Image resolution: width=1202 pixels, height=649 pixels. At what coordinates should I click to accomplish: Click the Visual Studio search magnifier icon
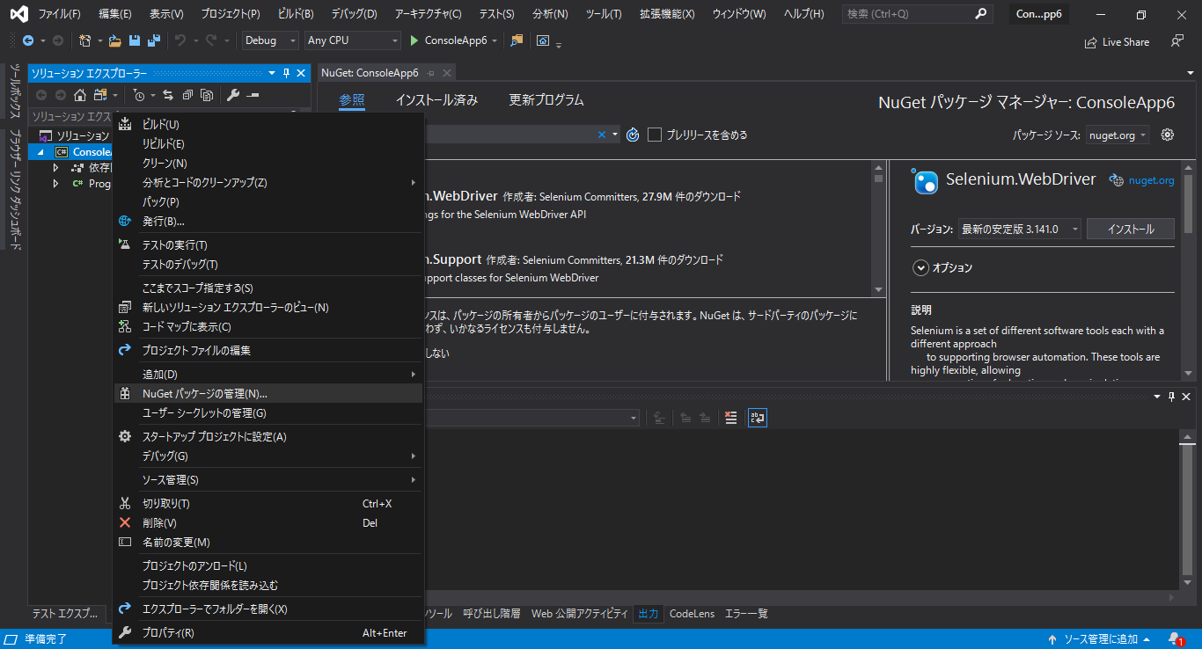[982, 14]
